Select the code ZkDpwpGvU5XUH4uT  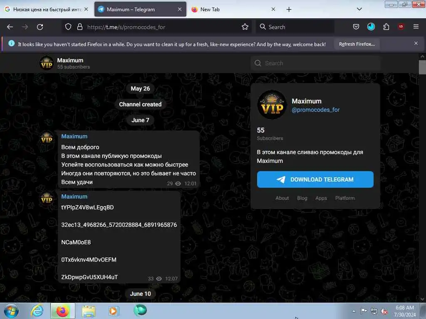click(89, 277)
